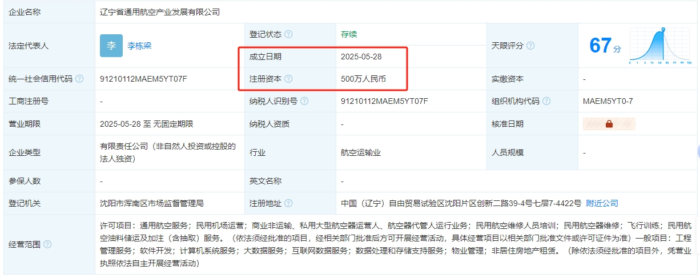Click the 企业类型 label
Screen dimensions: 700x278
(25, 152)
